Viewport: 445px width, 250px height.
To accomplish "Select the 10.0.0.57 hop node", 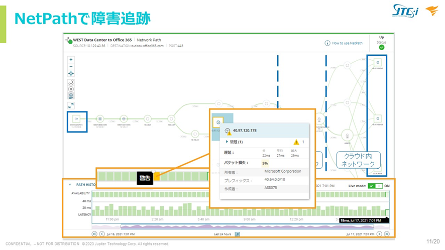I will [171, 119].
